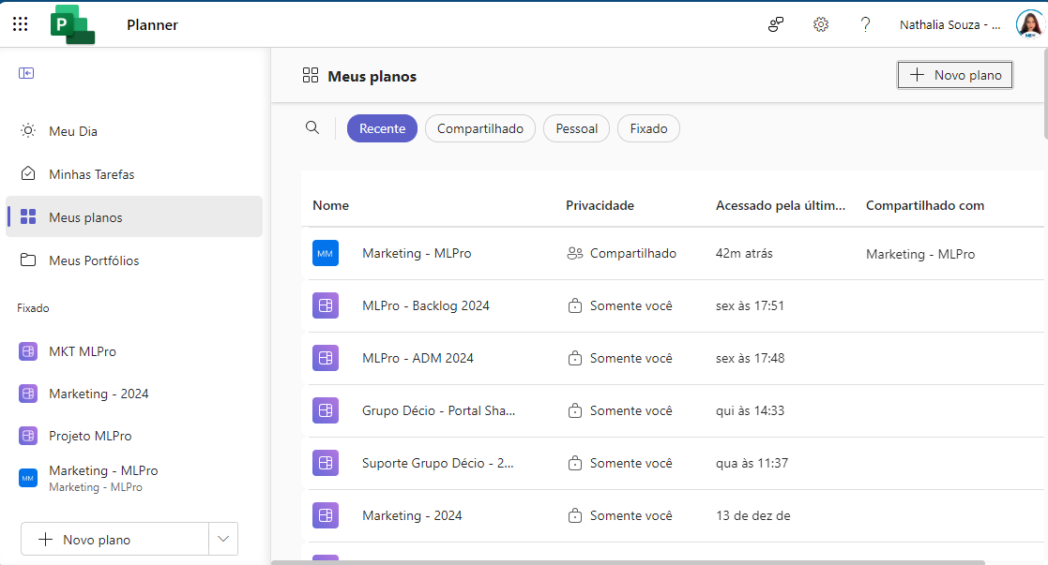Click Marketing - MLPro in Compartilhado com column

[920, 254]
